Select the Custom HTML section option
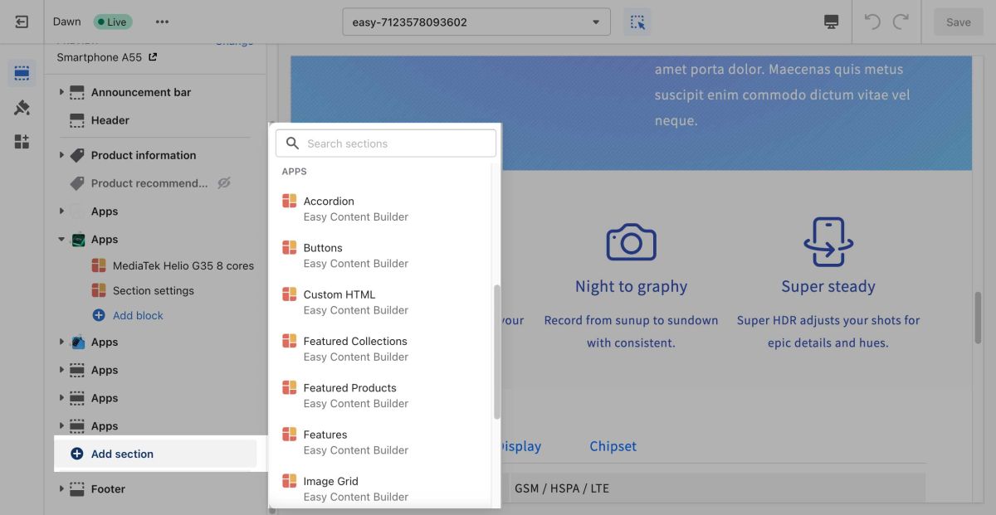Viewport: 996px width, 515px height. pyautogui.click(x=383, y=302)
